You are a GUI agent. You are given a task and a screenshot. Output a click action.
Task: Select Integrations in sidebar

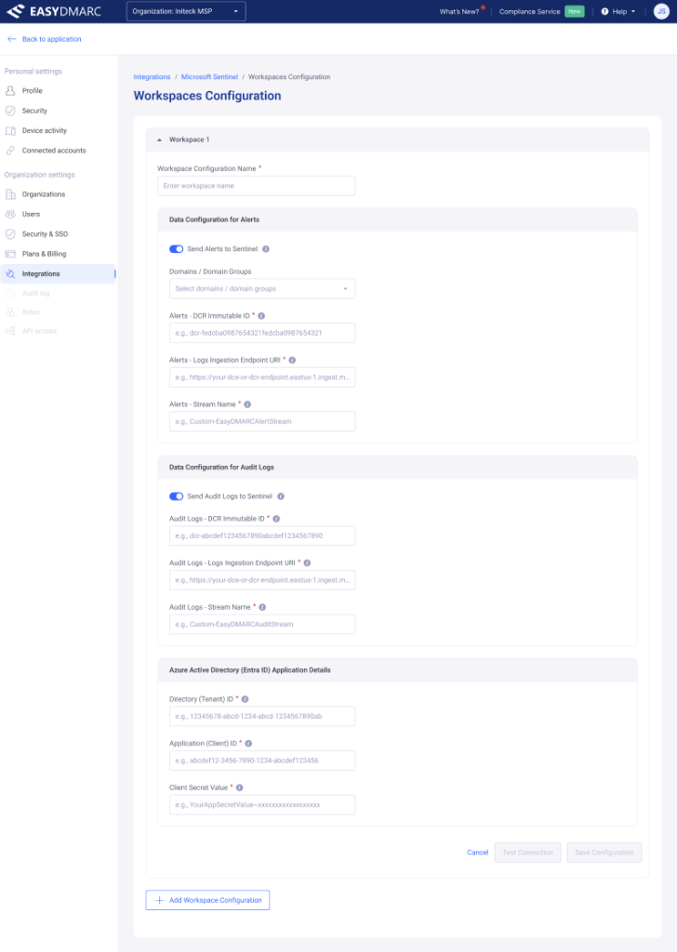59,274
